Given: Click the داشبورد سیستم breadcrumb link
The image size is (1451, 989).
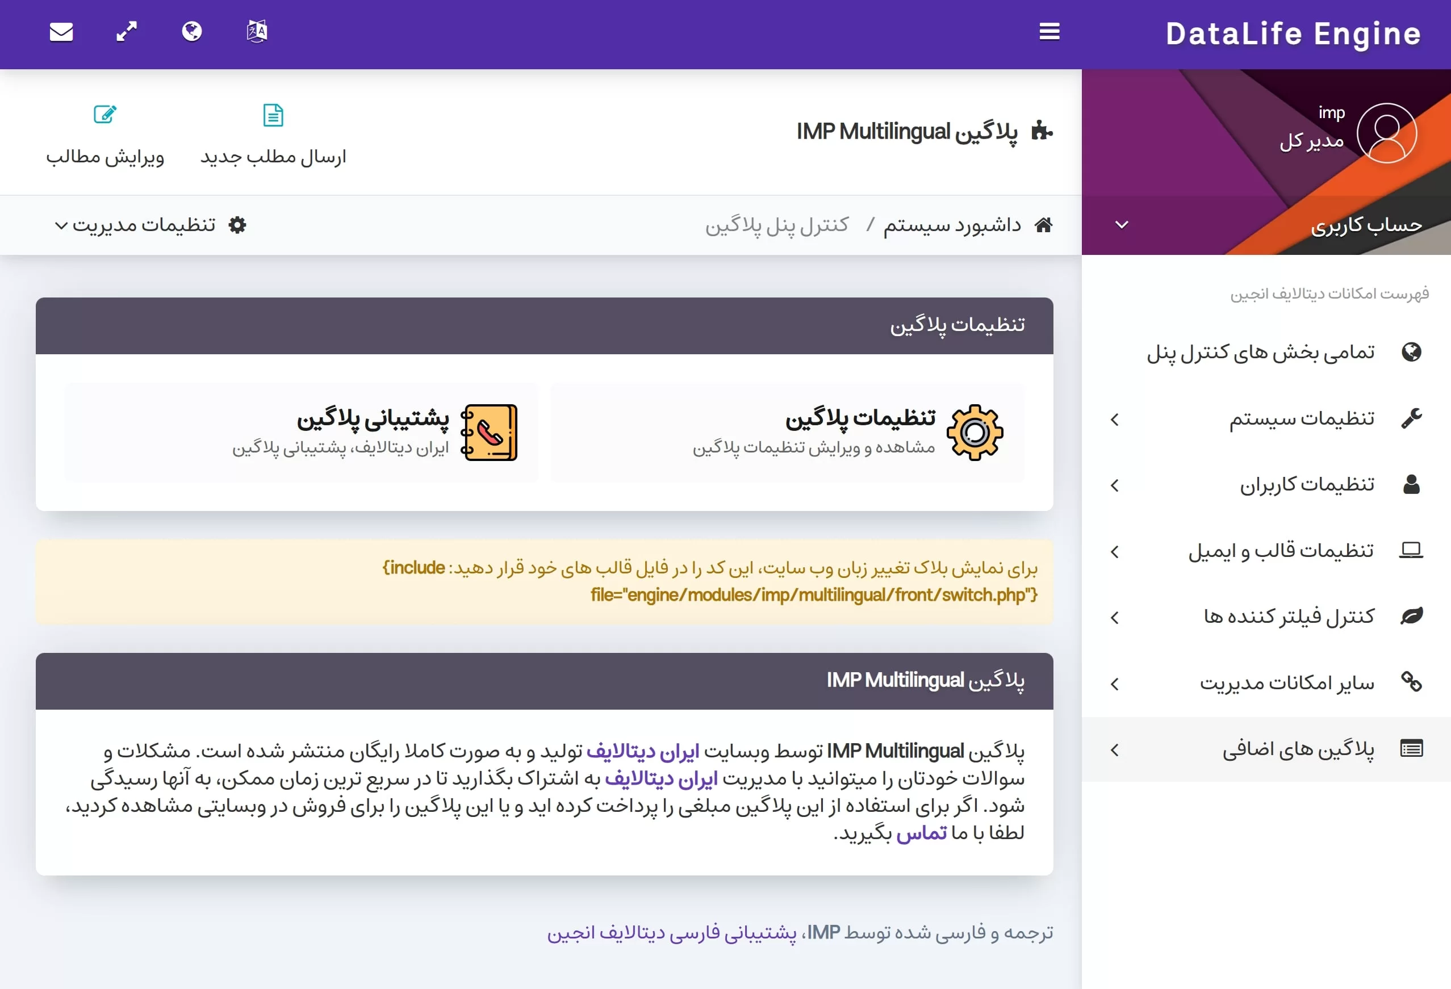Looking at the screenshot, I should [951, 225].
